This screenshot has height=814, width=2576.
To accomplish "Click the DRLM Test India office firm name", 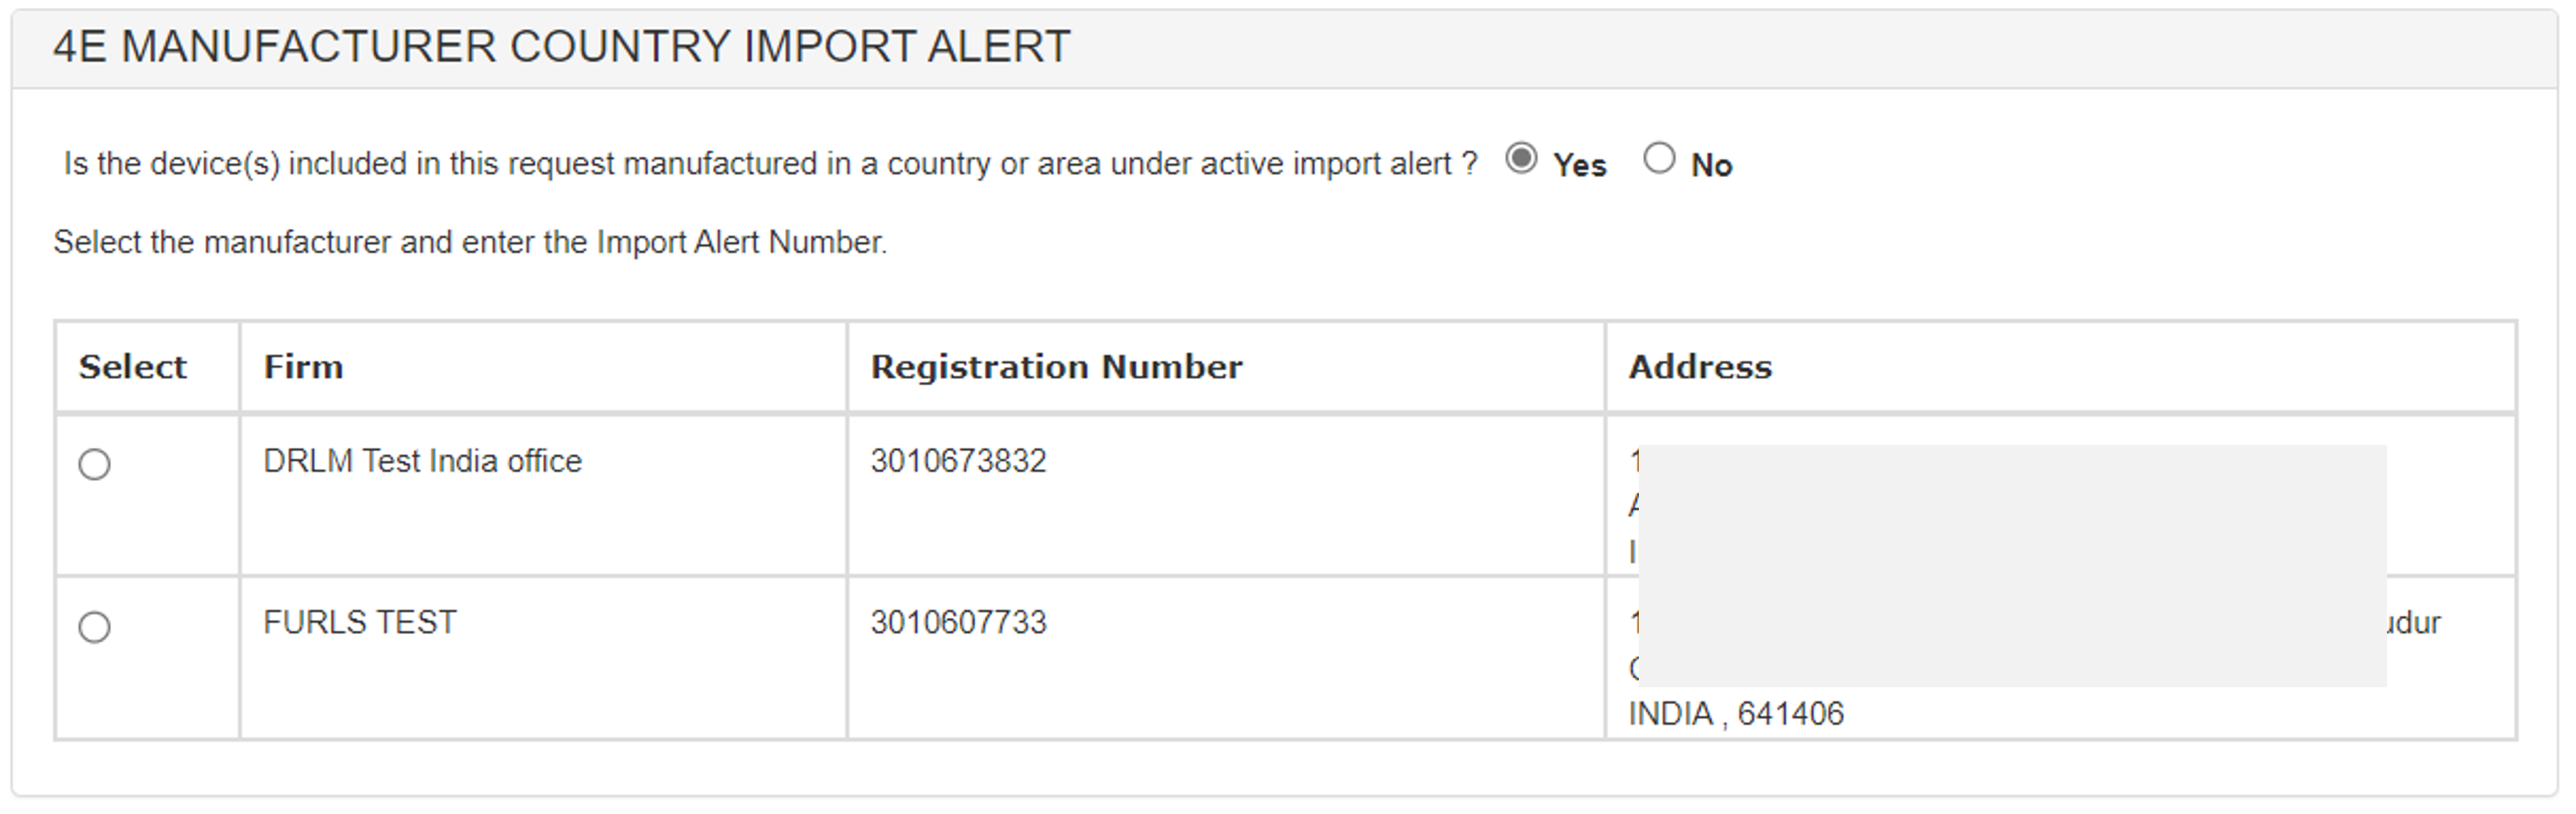I will point(422,461).
